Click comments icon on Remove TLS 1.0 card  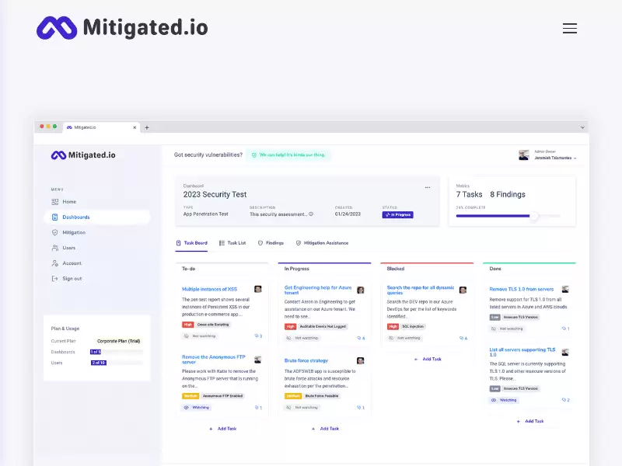click(x=566, y=329)
